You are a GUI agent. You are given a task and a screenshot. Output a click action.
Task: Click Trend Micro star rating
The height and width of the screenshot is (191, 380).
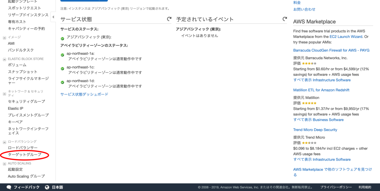point(309,143)
